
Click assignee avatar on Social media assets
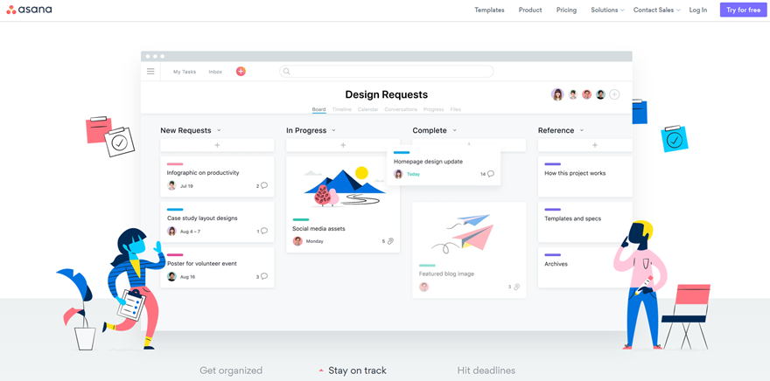(297, 241)
